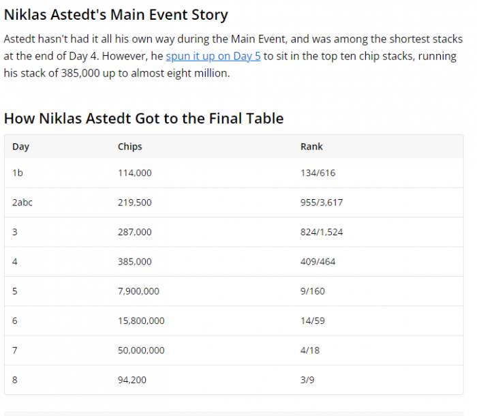Click the 94,200 chips cell

132,380
